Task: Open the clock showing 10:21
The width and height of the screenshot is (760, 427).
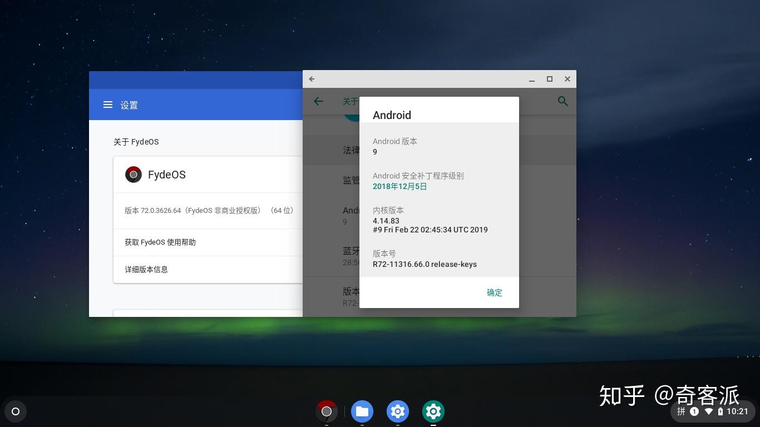Action: pyautogui.click(x=739, y=411)
